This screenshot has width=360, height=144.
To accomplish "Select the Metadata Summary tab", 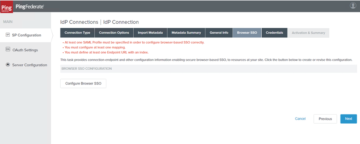I will (186, 33).
